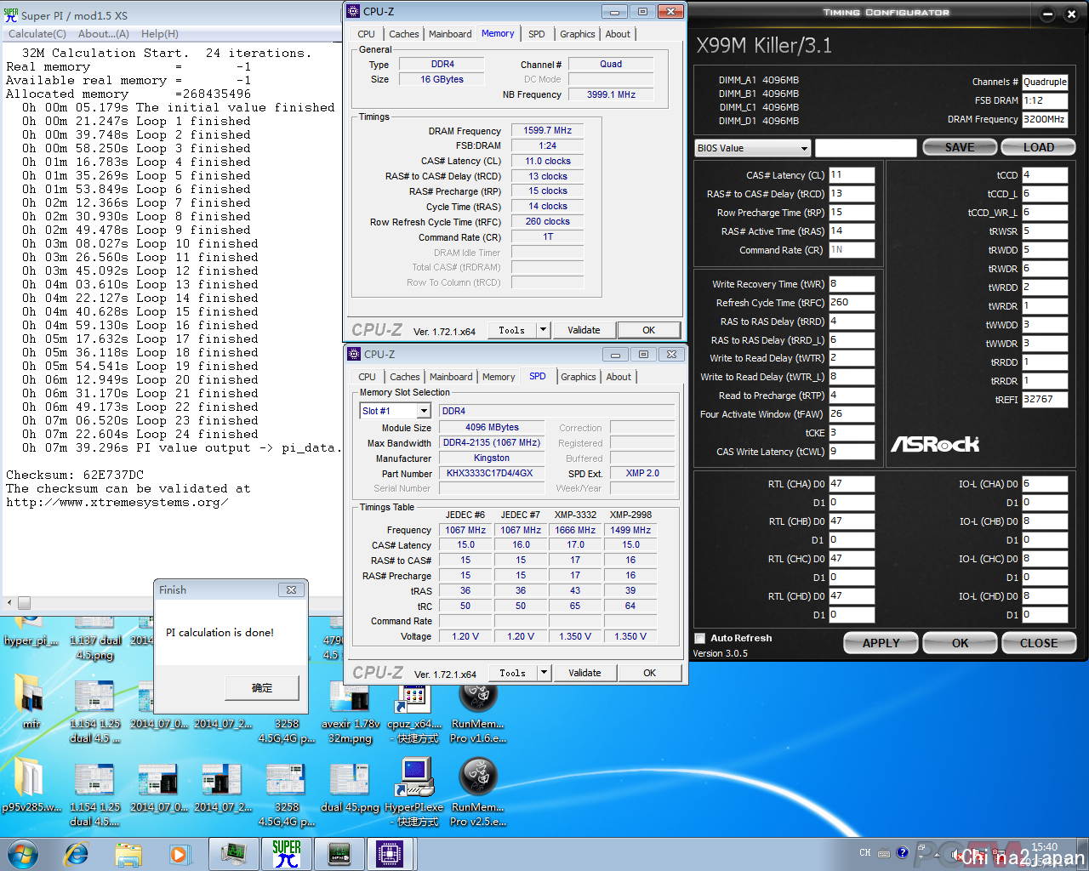
Task: Click SAVE in Timing Configurator
Action: (x=960, y=147)
